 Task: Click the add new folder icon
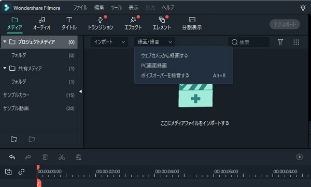pos(14,139)
